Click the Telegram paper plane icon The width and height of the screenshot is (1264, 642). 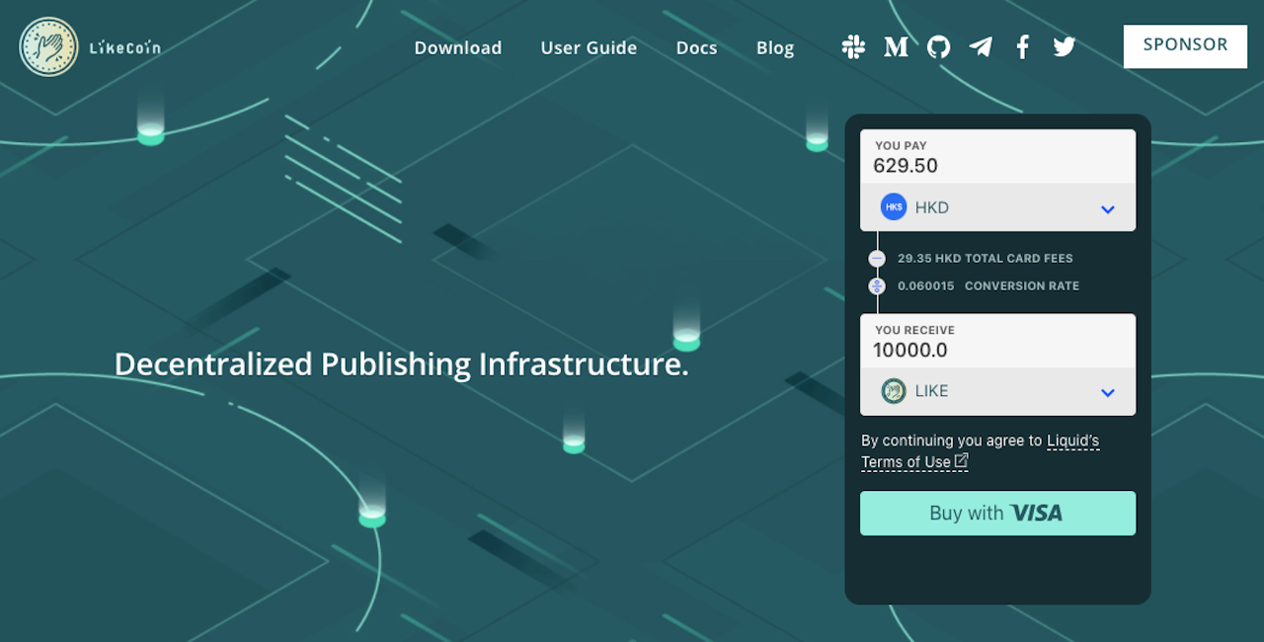click(x=981, y=46)
